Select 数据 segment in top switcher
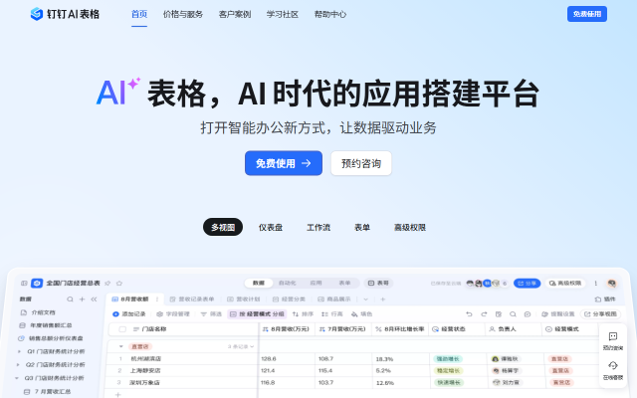The image size is (637, 398). click(x=259, y=283)
